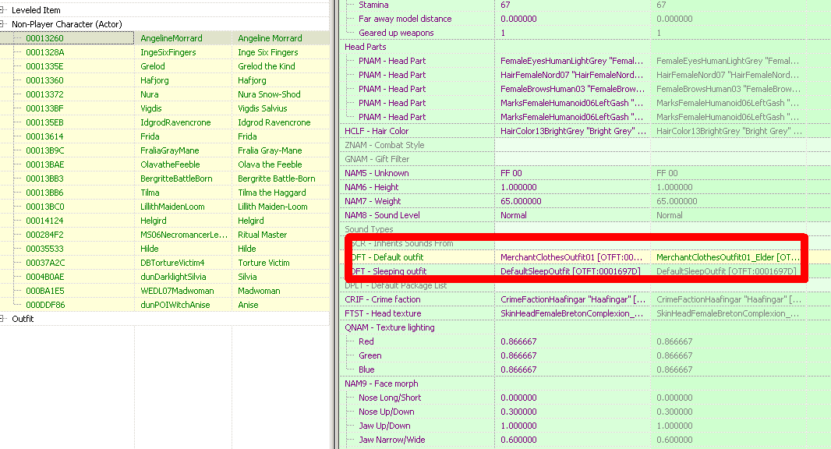This screenshot has width=831, height=449.
Task: Select record 0001335E Grelod
Action: tap(164, 66)
